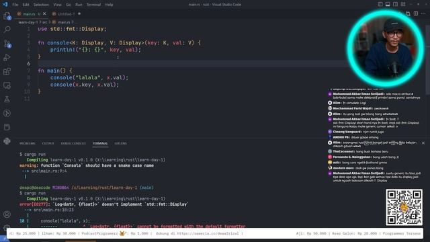
Task: Open the Remote Explorer view
Action: pos(7,85)
